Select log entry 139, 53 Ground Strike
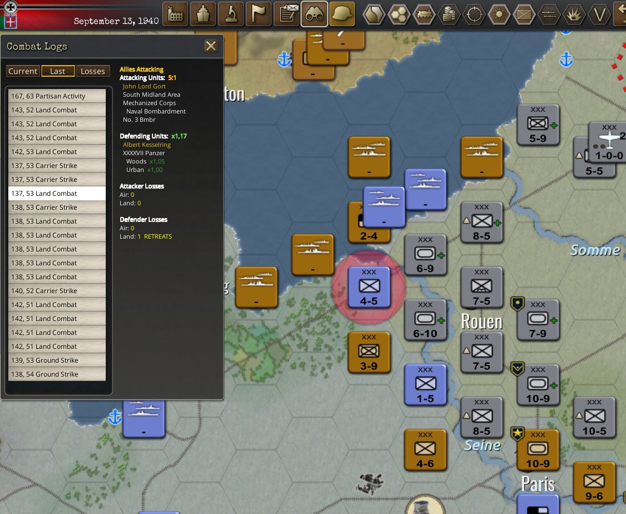 57,360
